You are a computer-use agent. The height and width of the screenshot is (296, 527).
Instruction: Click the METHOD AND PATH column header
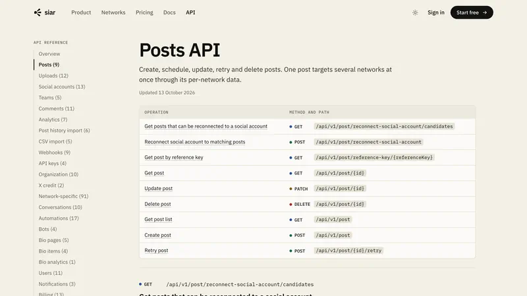309,112
